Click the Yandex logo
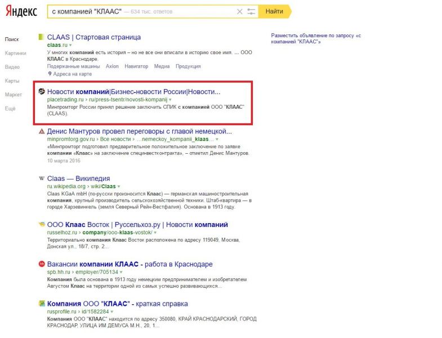The height and width of the screenshot is (338, 442). 21,11
